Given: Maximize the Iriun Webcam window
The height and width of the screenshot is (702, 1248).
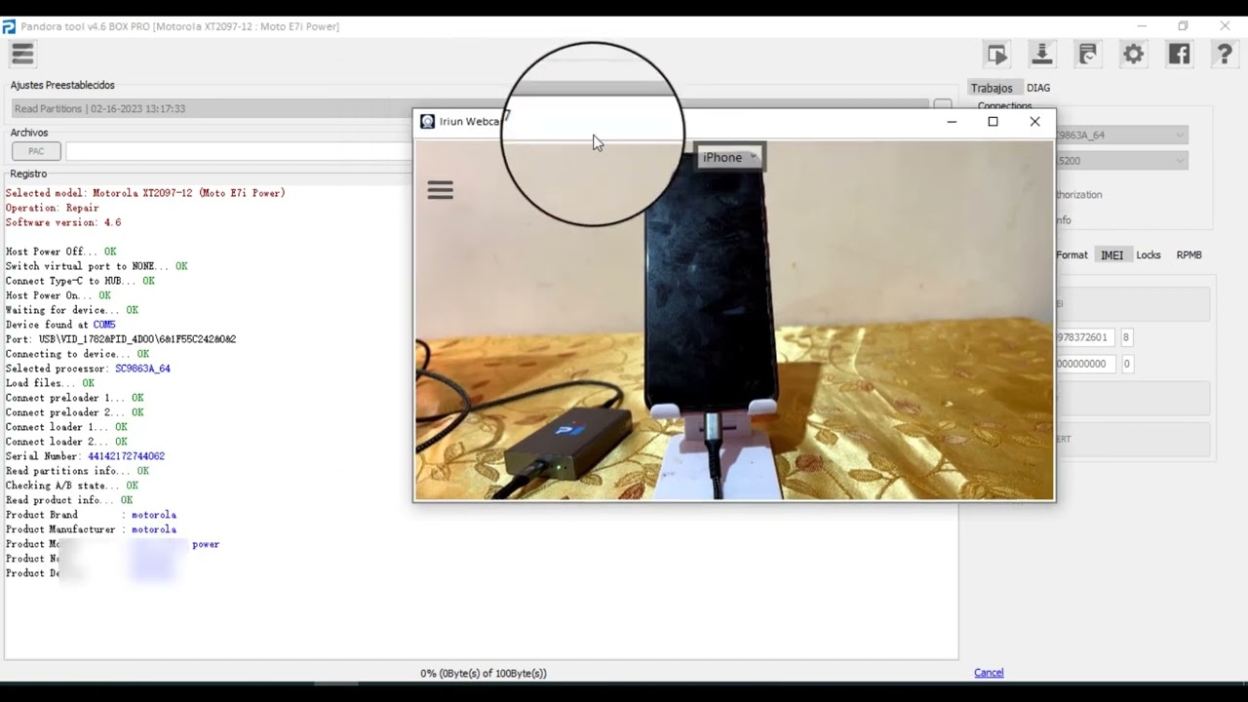Looking at the screenshot, I should [x=993, y=122].
